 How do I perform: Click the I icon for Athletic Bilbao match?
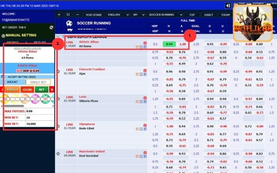click(x=141, y=47)
